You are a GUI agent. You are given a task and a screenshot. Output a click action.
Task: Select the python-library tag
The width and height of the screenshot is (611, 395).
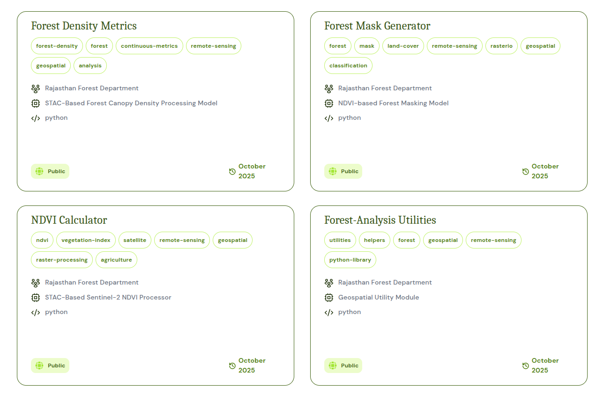click(x=350, y=260)
